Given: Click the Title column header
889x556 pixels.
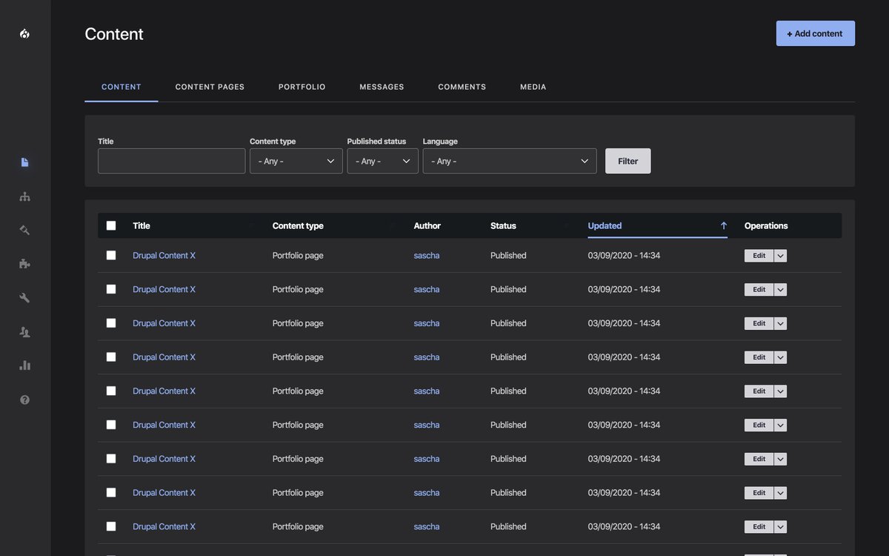Looking at the screenshot, I should tap(141, 225).
